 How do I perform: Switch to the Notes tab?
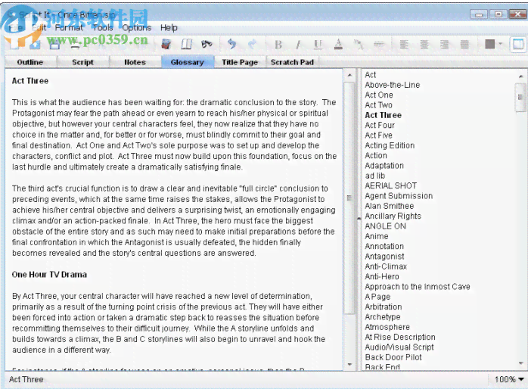[135, 62]
